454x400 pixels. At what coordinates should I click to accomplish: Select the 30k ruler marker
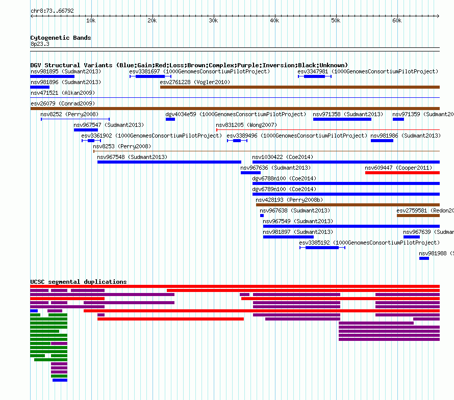(213, 20)
